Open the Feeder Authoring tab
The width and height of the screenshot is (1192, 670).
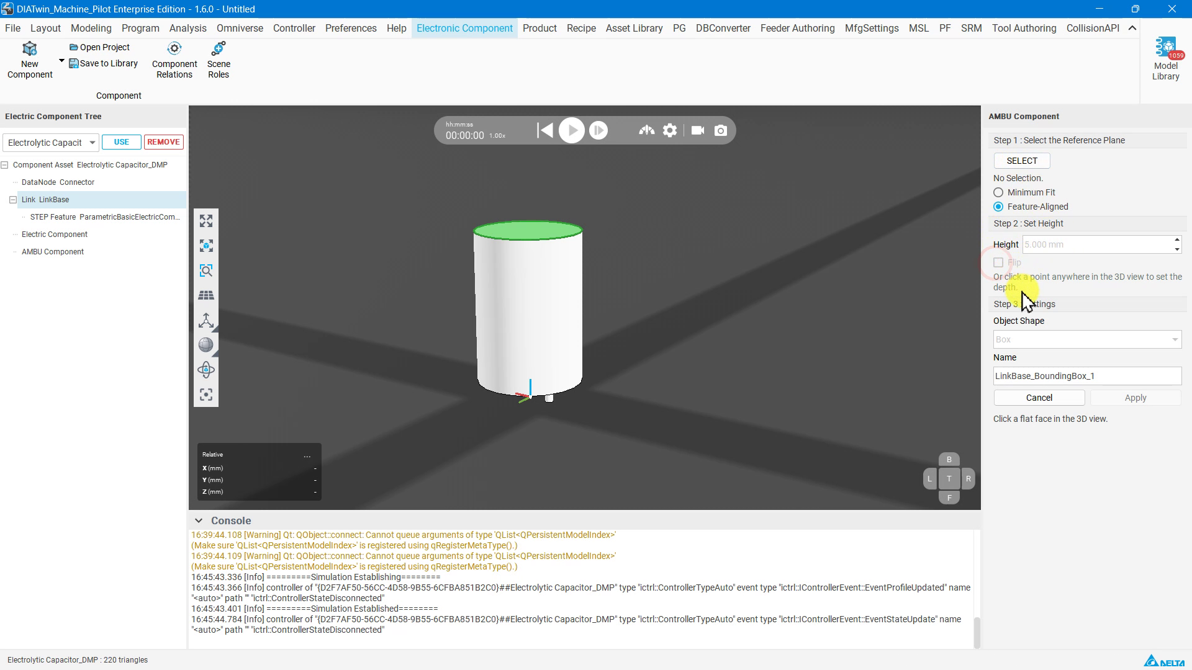point(797,28)
